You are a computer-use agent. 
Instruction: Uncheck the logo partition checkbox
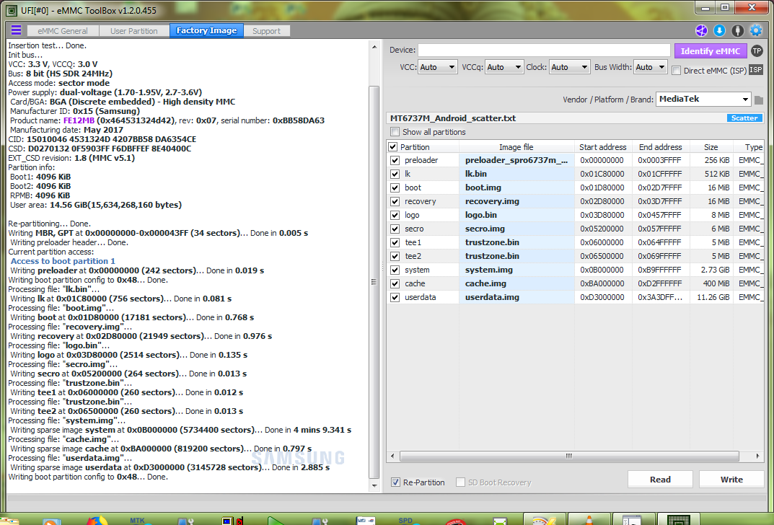point(395,215)
